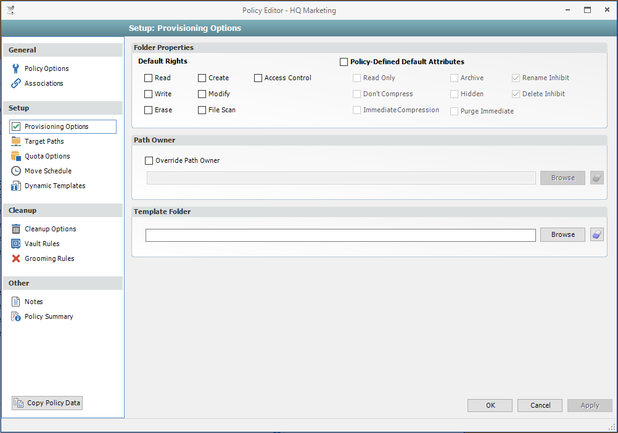Tick the Access Control checkbox

tap(258, 78)
